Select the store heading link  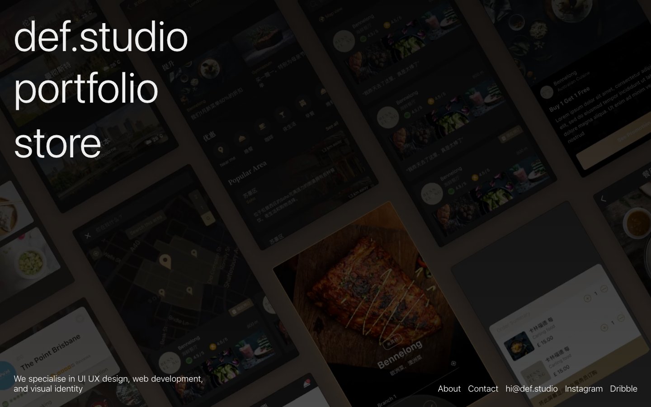tap(57, 143)
